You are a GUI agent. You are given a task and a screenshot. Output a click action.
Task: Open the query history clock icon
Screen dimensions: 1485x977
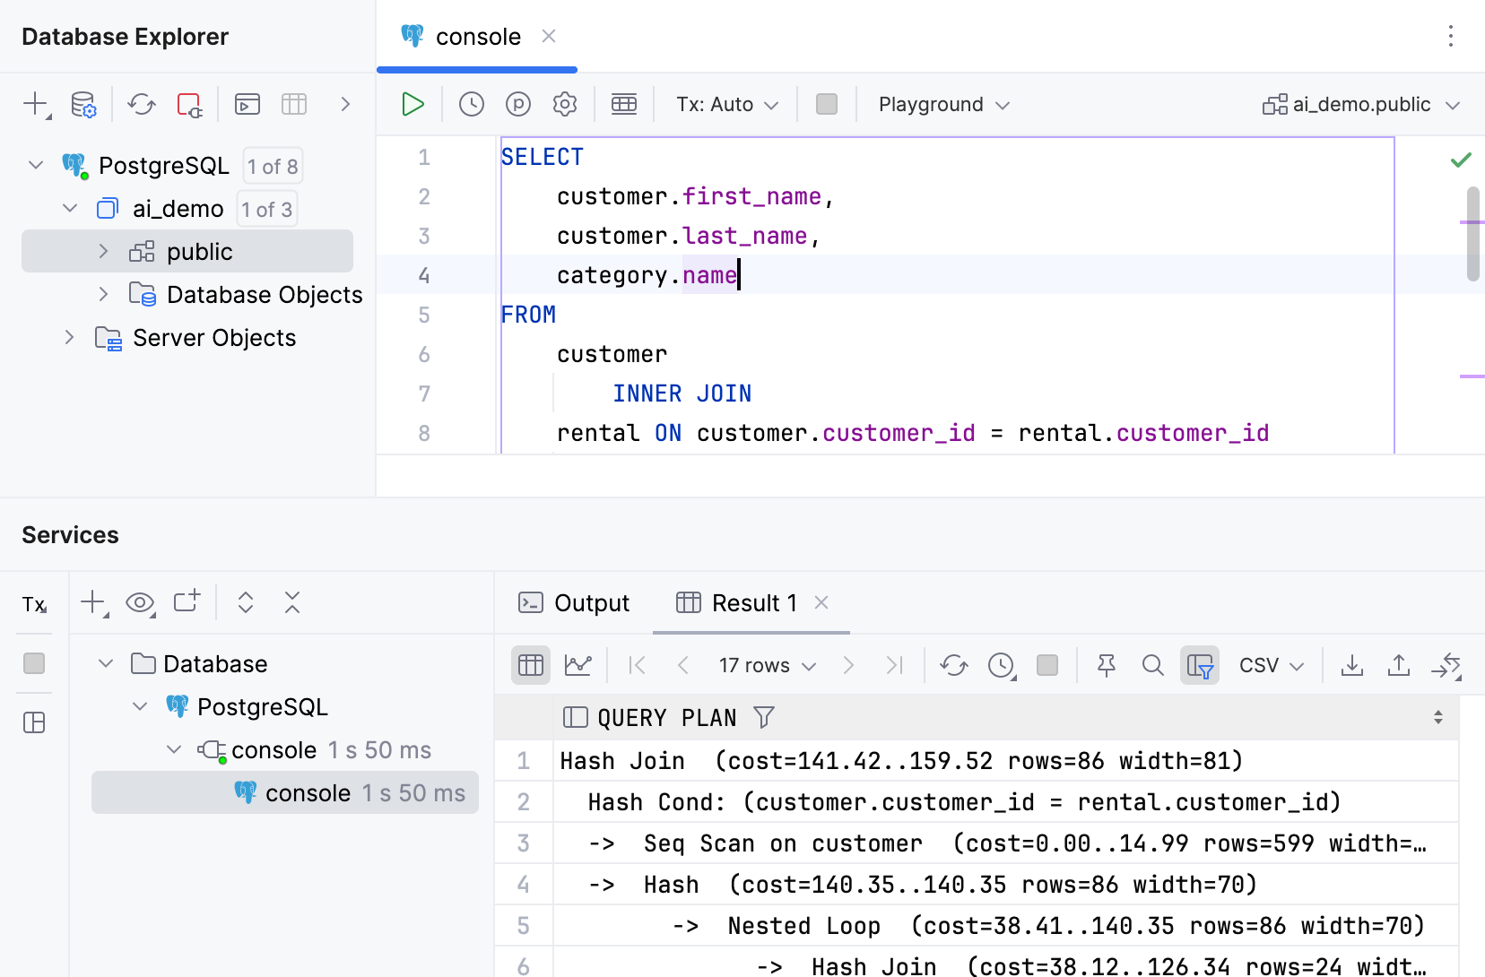472,104
